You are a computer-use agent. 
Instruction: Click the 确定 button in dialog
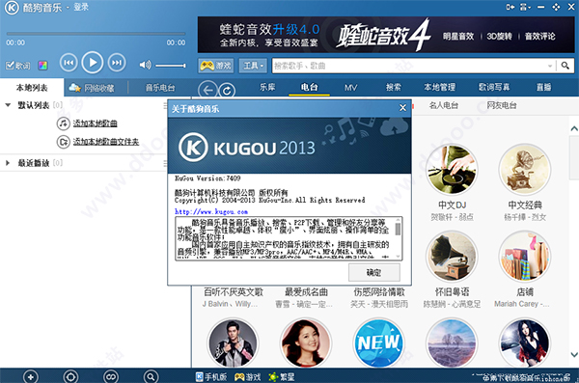(x=374, y=273)
